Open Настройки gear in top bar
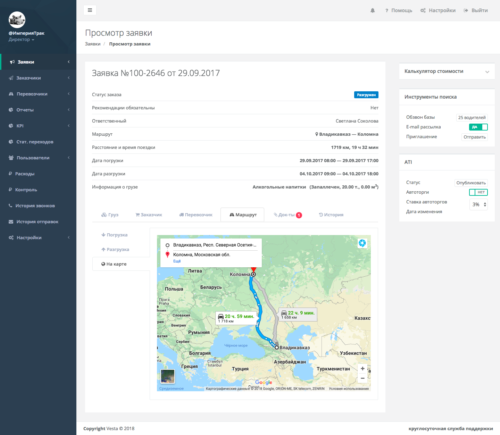The image size is (500, 435). pyautogui.click(x=438, y=10)
